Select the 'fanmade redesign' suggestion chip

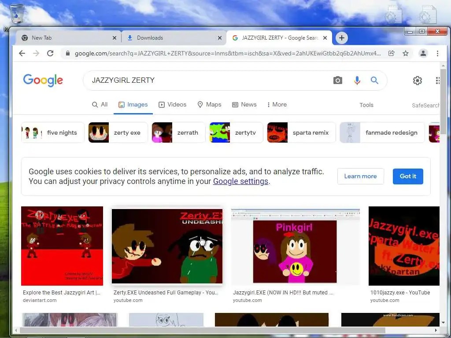click(382, 132)
